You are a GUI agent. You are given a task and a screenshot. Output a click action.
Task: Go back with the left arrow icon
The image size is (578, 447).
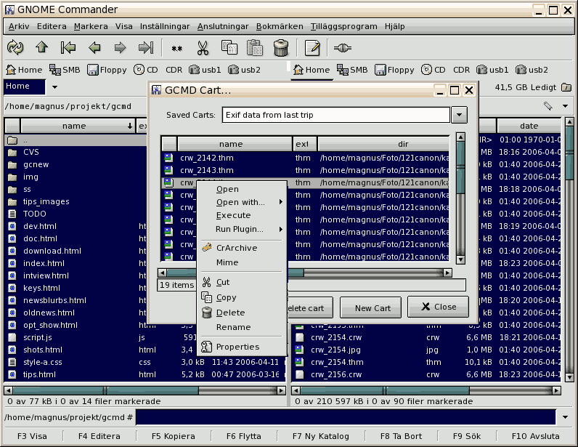pos(94,48)
